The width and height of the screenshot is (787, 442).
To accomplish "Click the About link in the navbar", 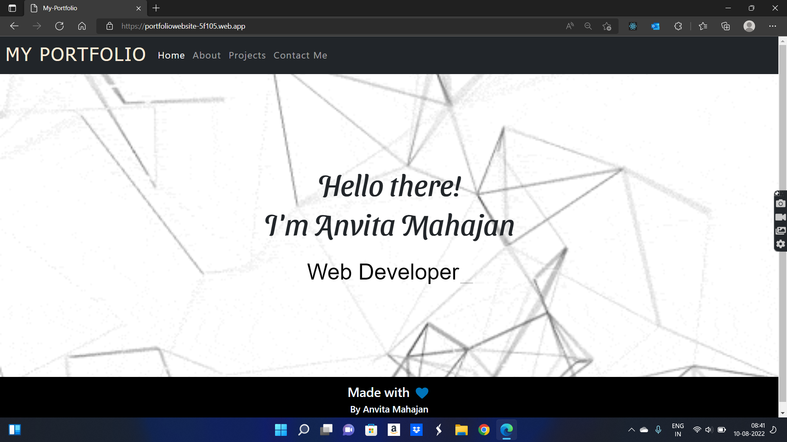I will click(x=207, y=55).
